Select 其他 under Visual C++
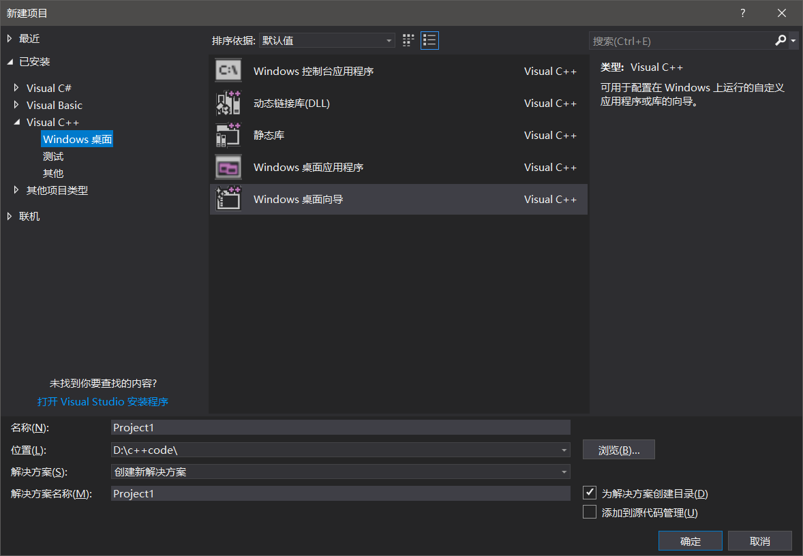The height and width of the screenshot is (556, 803). click(x=53, y=173)
